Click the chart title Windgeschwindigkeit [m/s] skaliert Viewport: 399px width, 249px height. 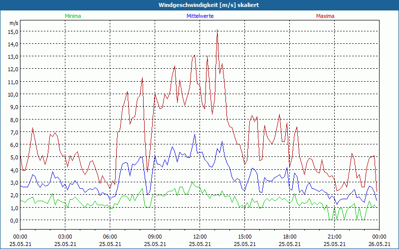tap(208, 5)
